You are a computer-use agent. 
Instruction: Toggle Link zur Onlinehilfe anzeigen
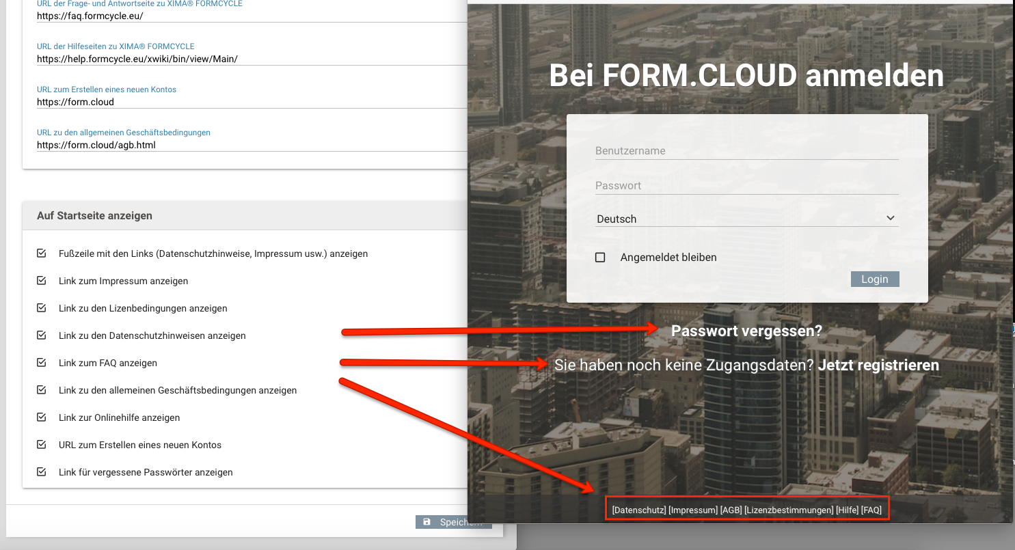(42, 417)
